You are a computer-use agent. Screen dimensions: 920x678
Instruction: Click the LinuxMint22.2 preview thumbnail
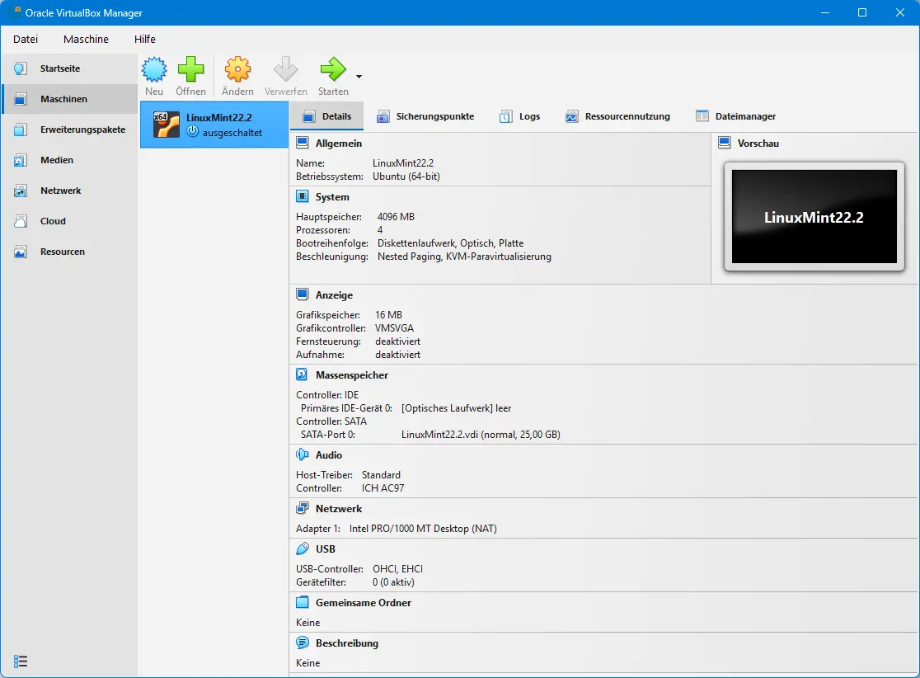pos(814,216)
